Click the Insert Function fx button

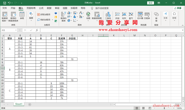(x=37, y=30)
